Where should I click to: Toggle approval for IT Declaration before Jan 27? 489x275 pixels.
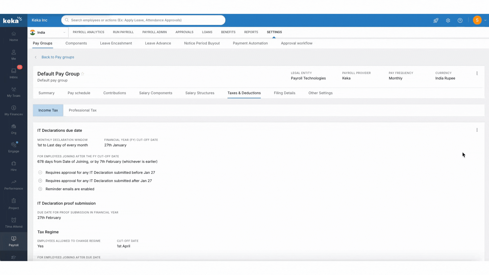40,172
